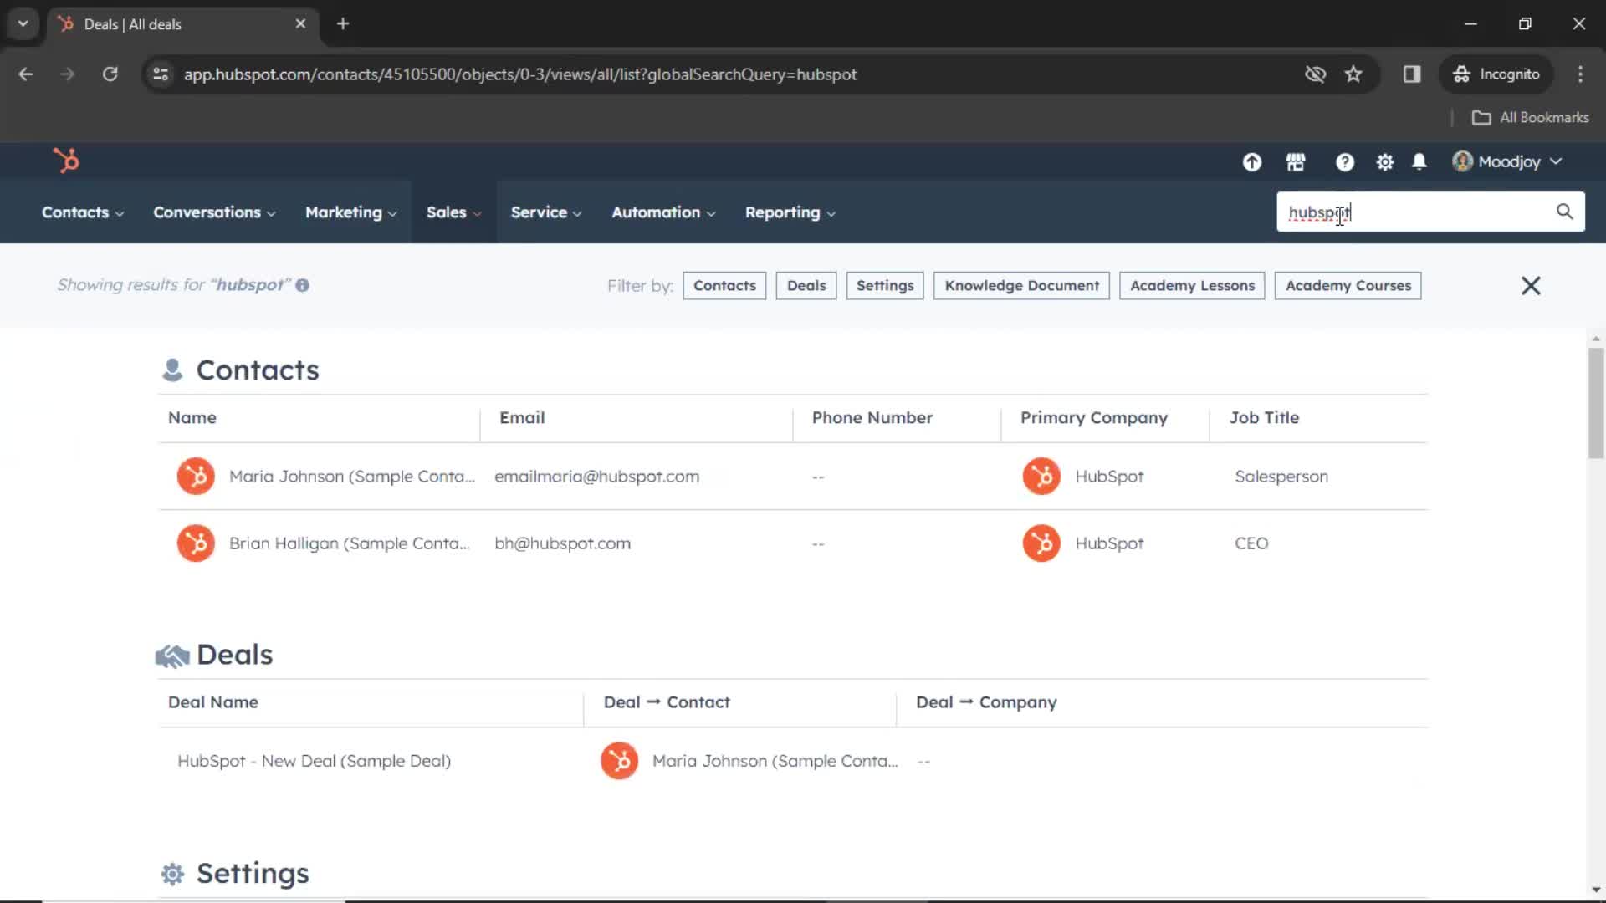1606x903 pixels.
Task: Expand the Marketing menu
Action: click(351, 212)
